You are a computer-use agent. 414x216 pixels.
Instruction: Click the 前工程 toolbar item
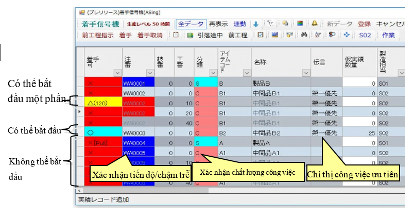tap(238, 35)
